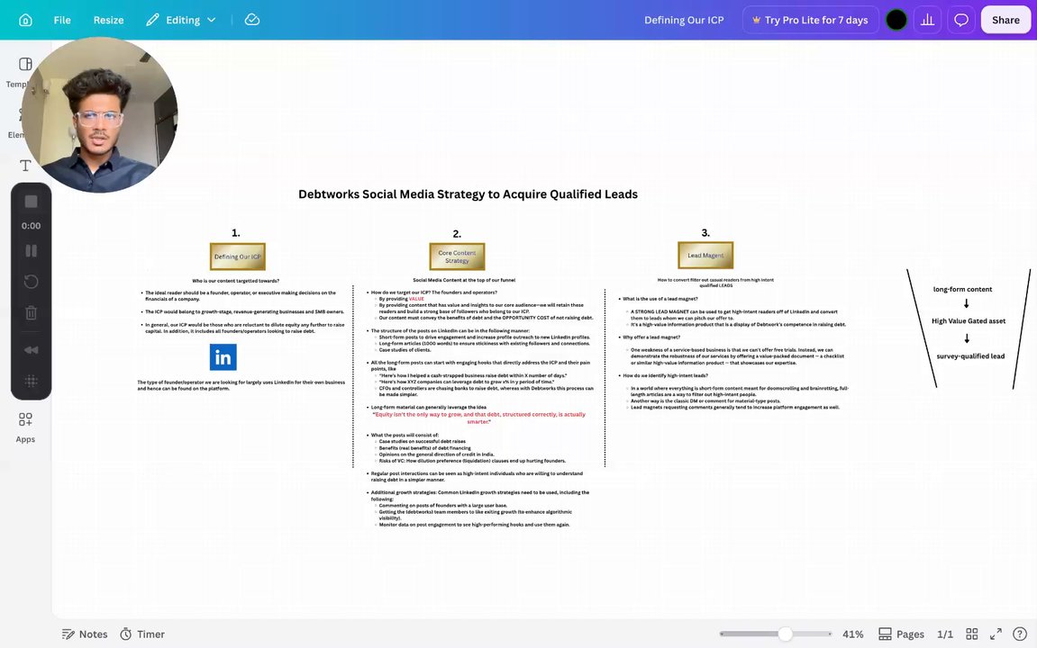The height and width of the screenshot is (648, 1037).
Task: Click the 1/1 page counter
Action: pyautogui.click(x=945, y=634)
